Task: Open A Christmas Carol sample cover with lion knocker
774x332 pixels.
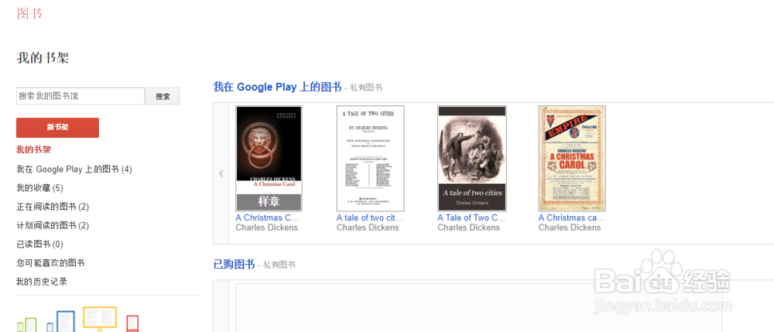Action: click(x=269, y=159)
